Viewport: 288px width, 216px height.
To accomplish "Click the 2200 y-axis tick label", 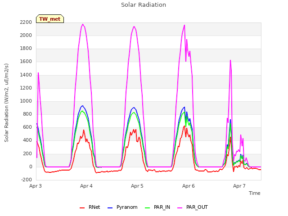I will 26,22.
